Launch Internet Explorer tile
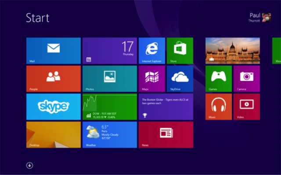The image size is (281, 175). click(x=152, y=51)
